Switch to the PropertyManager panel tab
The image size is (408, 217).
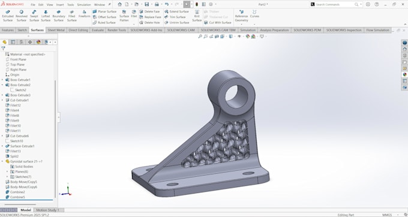tap(13, 42)
